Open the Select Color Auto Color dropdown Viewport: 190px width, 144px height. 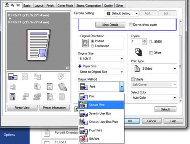(x=154, y=97)
